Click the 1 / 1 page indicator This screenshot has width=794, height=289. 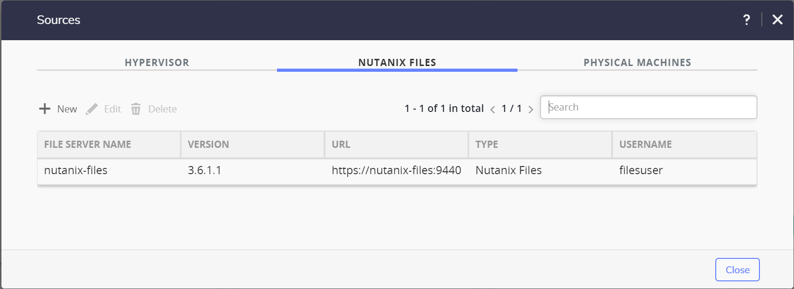512,109
